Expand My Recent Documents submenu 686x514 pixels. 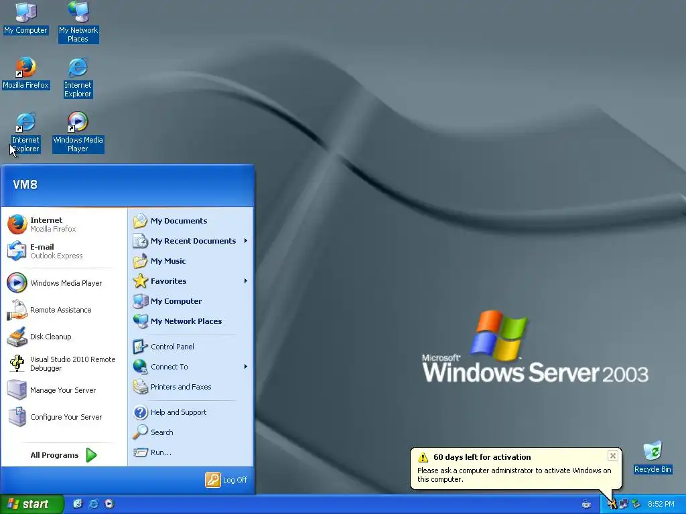pos(191,241)
